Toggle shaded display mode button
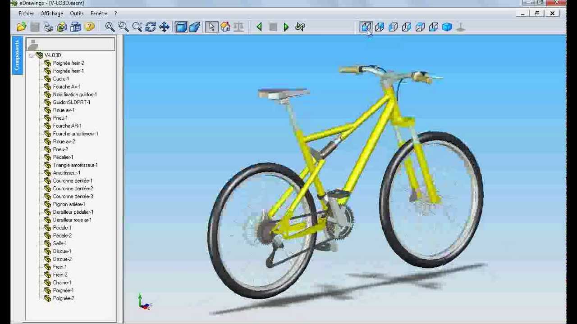 point(181,27)
